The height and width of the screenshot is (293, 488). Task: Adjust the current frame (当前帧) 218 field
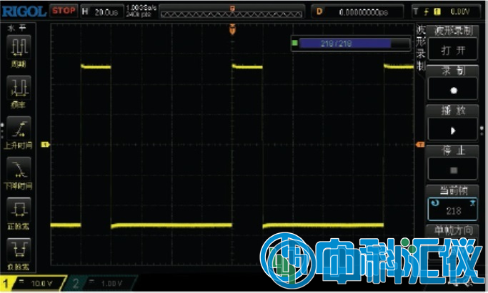tap(453, 211)
